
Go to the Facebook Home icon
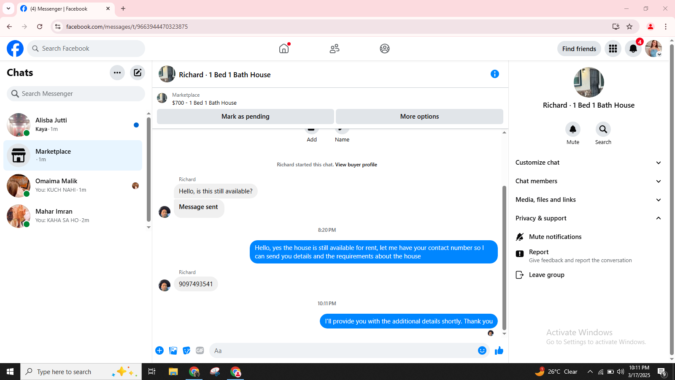(x=284, y=49)
